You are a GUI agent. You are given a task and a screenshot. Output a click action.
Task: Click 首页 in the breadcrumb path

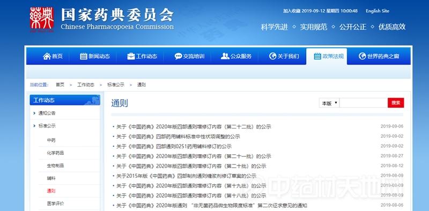point(60,85)
